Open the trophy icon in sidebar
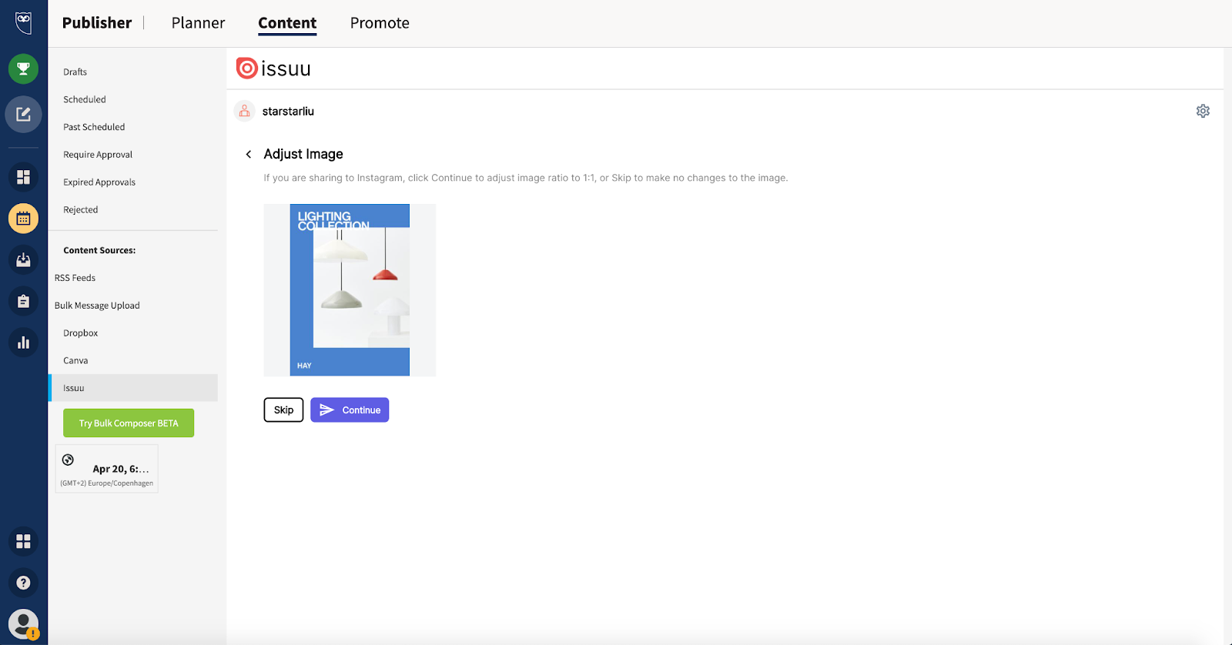This screenshot has width=1232, height=645. [x=23, y=69]
